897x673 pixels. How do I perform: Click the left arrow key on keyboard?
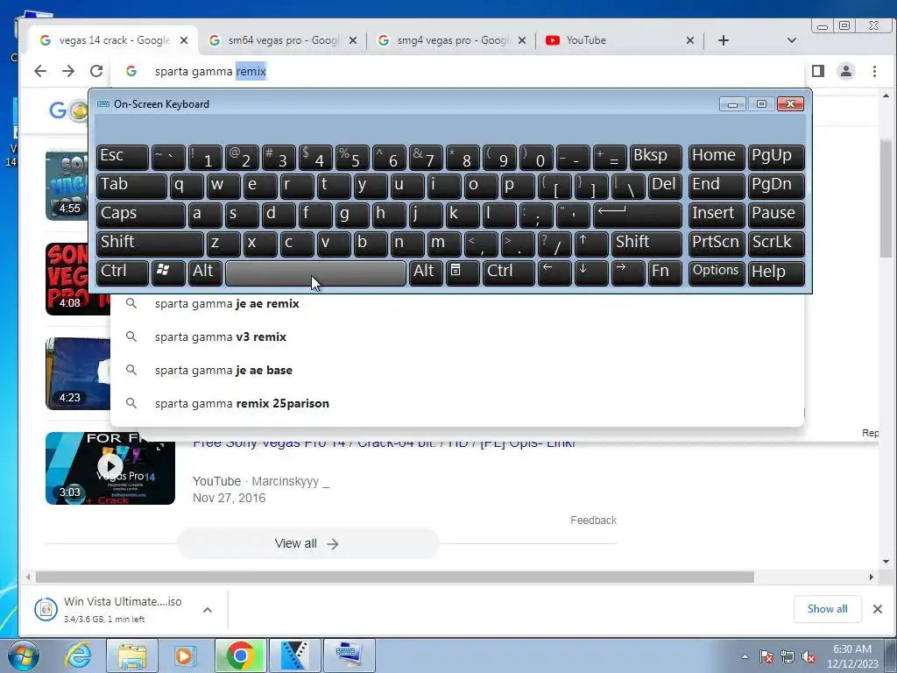[554, 273]
